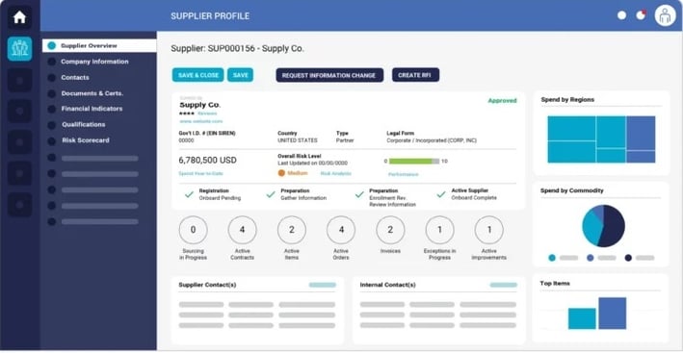
Task: Click the SAVE button
Action: 241,75
